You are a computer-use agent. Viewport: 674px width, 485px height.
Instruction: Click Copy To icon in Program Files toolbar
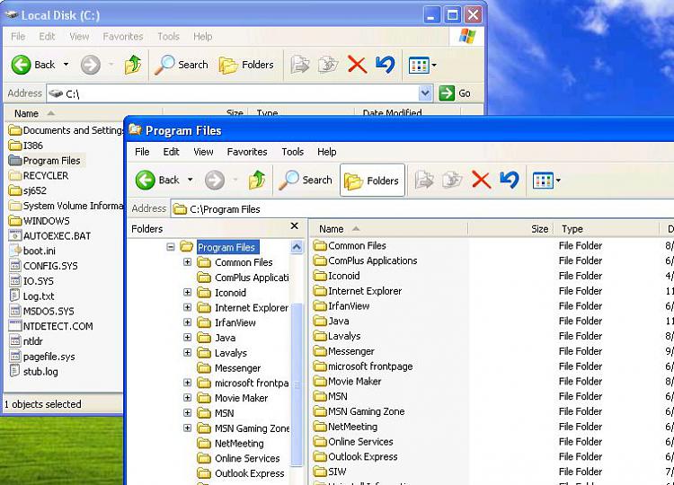[452, 180]
